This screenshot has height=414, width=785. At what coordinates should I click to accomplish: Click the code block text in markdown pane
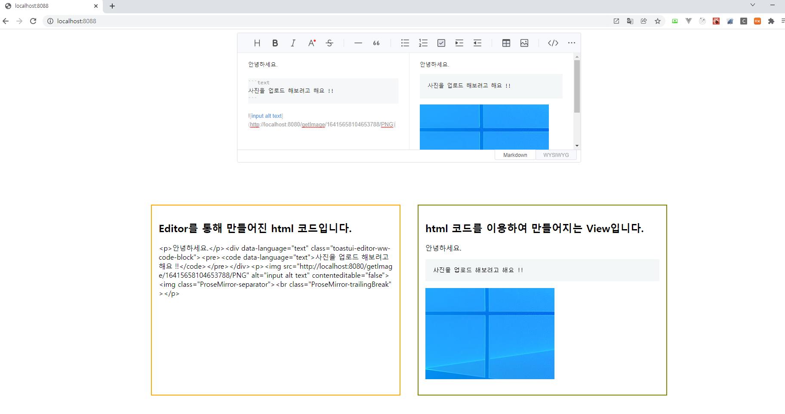[x=291, y=91]
